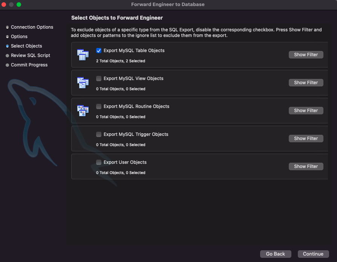This screenshot has height=262, width=337.
Task: Select Options step in sidebar
Action: tap(17, 37)
